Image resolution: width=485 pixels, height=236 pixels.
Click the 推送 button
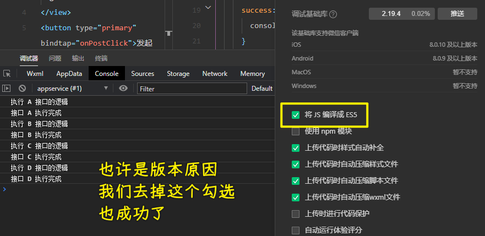pos(457,14)
